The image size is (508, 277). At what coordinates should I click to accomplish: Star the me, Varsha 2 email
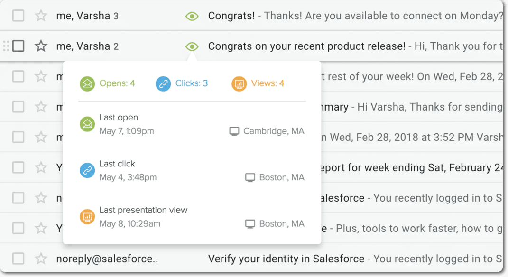tap(41, 46)
